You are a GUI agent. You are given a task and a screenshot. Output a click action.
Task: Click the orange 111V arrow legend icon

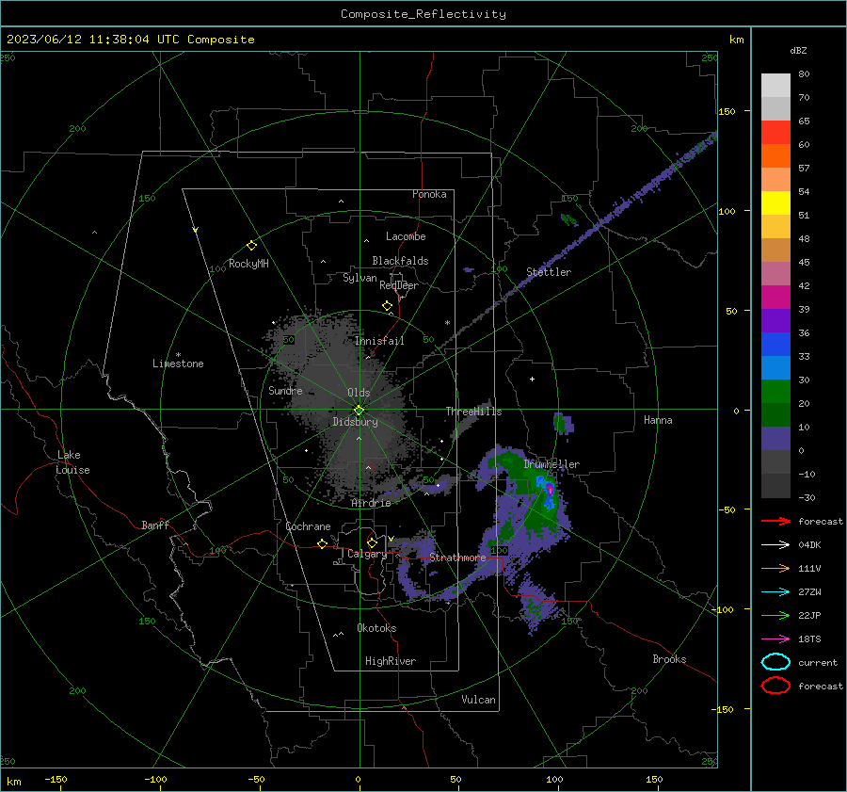[775, 568]
